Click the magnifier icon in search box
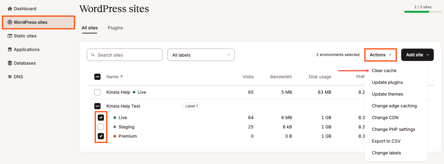Image resolution: width=444 pixels, height=164 pixels. click(93, 55)
